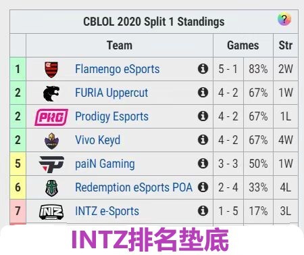
Task: Open info icon for INTZ e-Sports
Action: coord(203,211)
